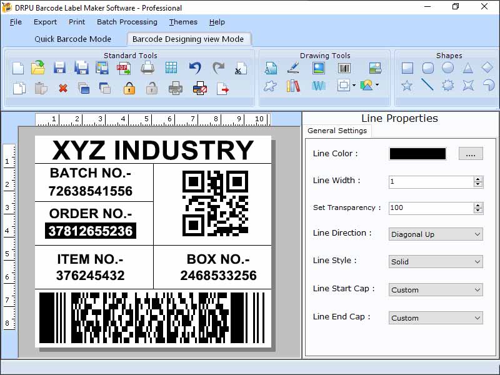Image resolution: width=500 pixels, height=375 pixels.
Task: Click inside the Line Width input field
Action: [431, 182]
